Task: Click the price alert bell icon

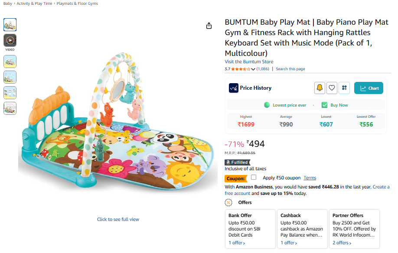Action: (320, 88)
